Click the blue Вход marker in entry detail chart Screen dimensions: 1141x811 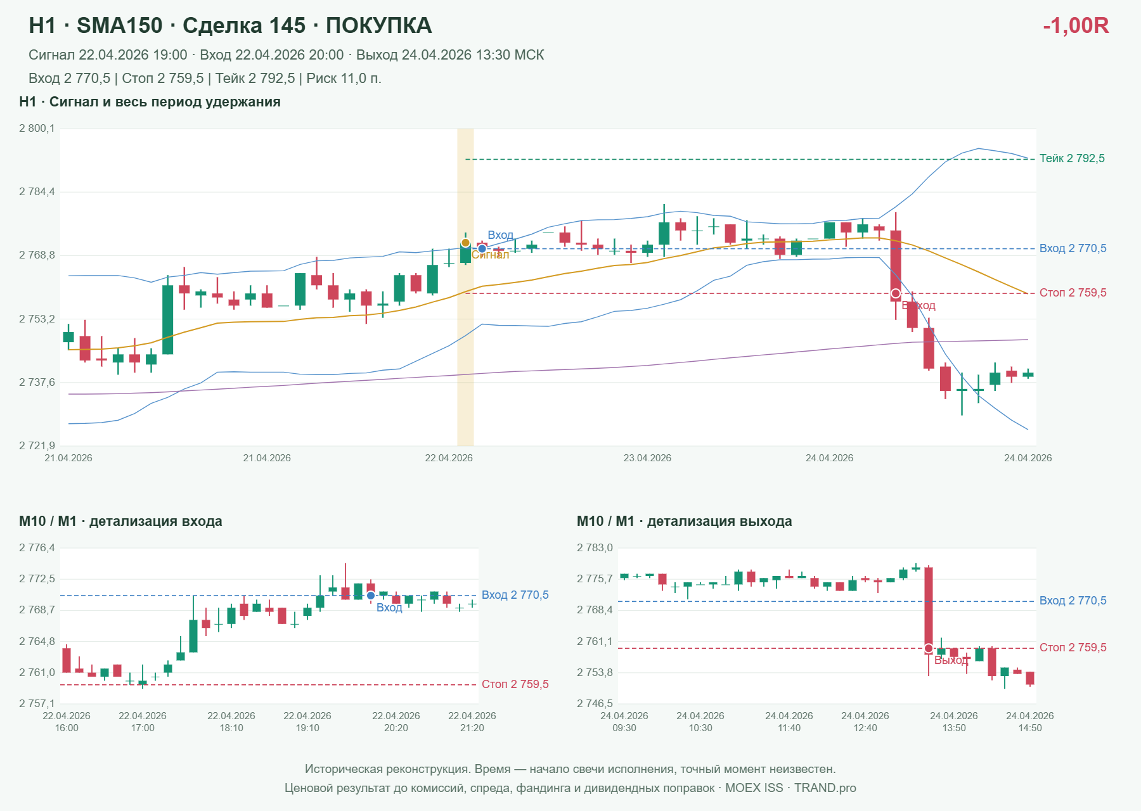click(371, 596)
